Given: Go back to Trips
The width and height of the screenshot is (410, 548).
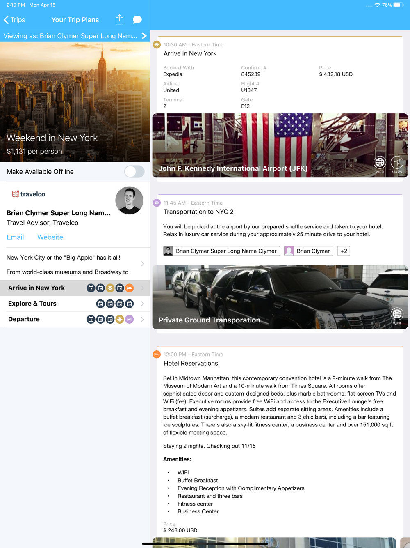Looking at the screenshot, I should tap(14, 20).
